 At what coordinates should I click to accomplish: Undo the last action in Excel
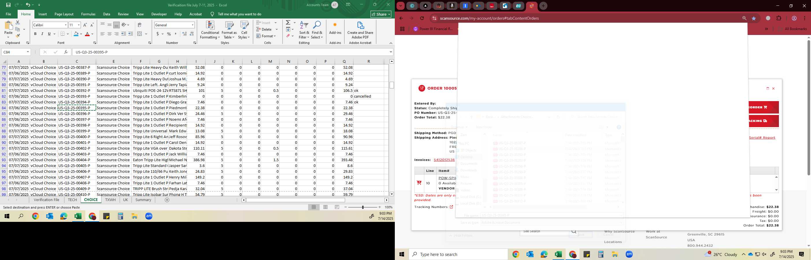(x=28, y=5)
